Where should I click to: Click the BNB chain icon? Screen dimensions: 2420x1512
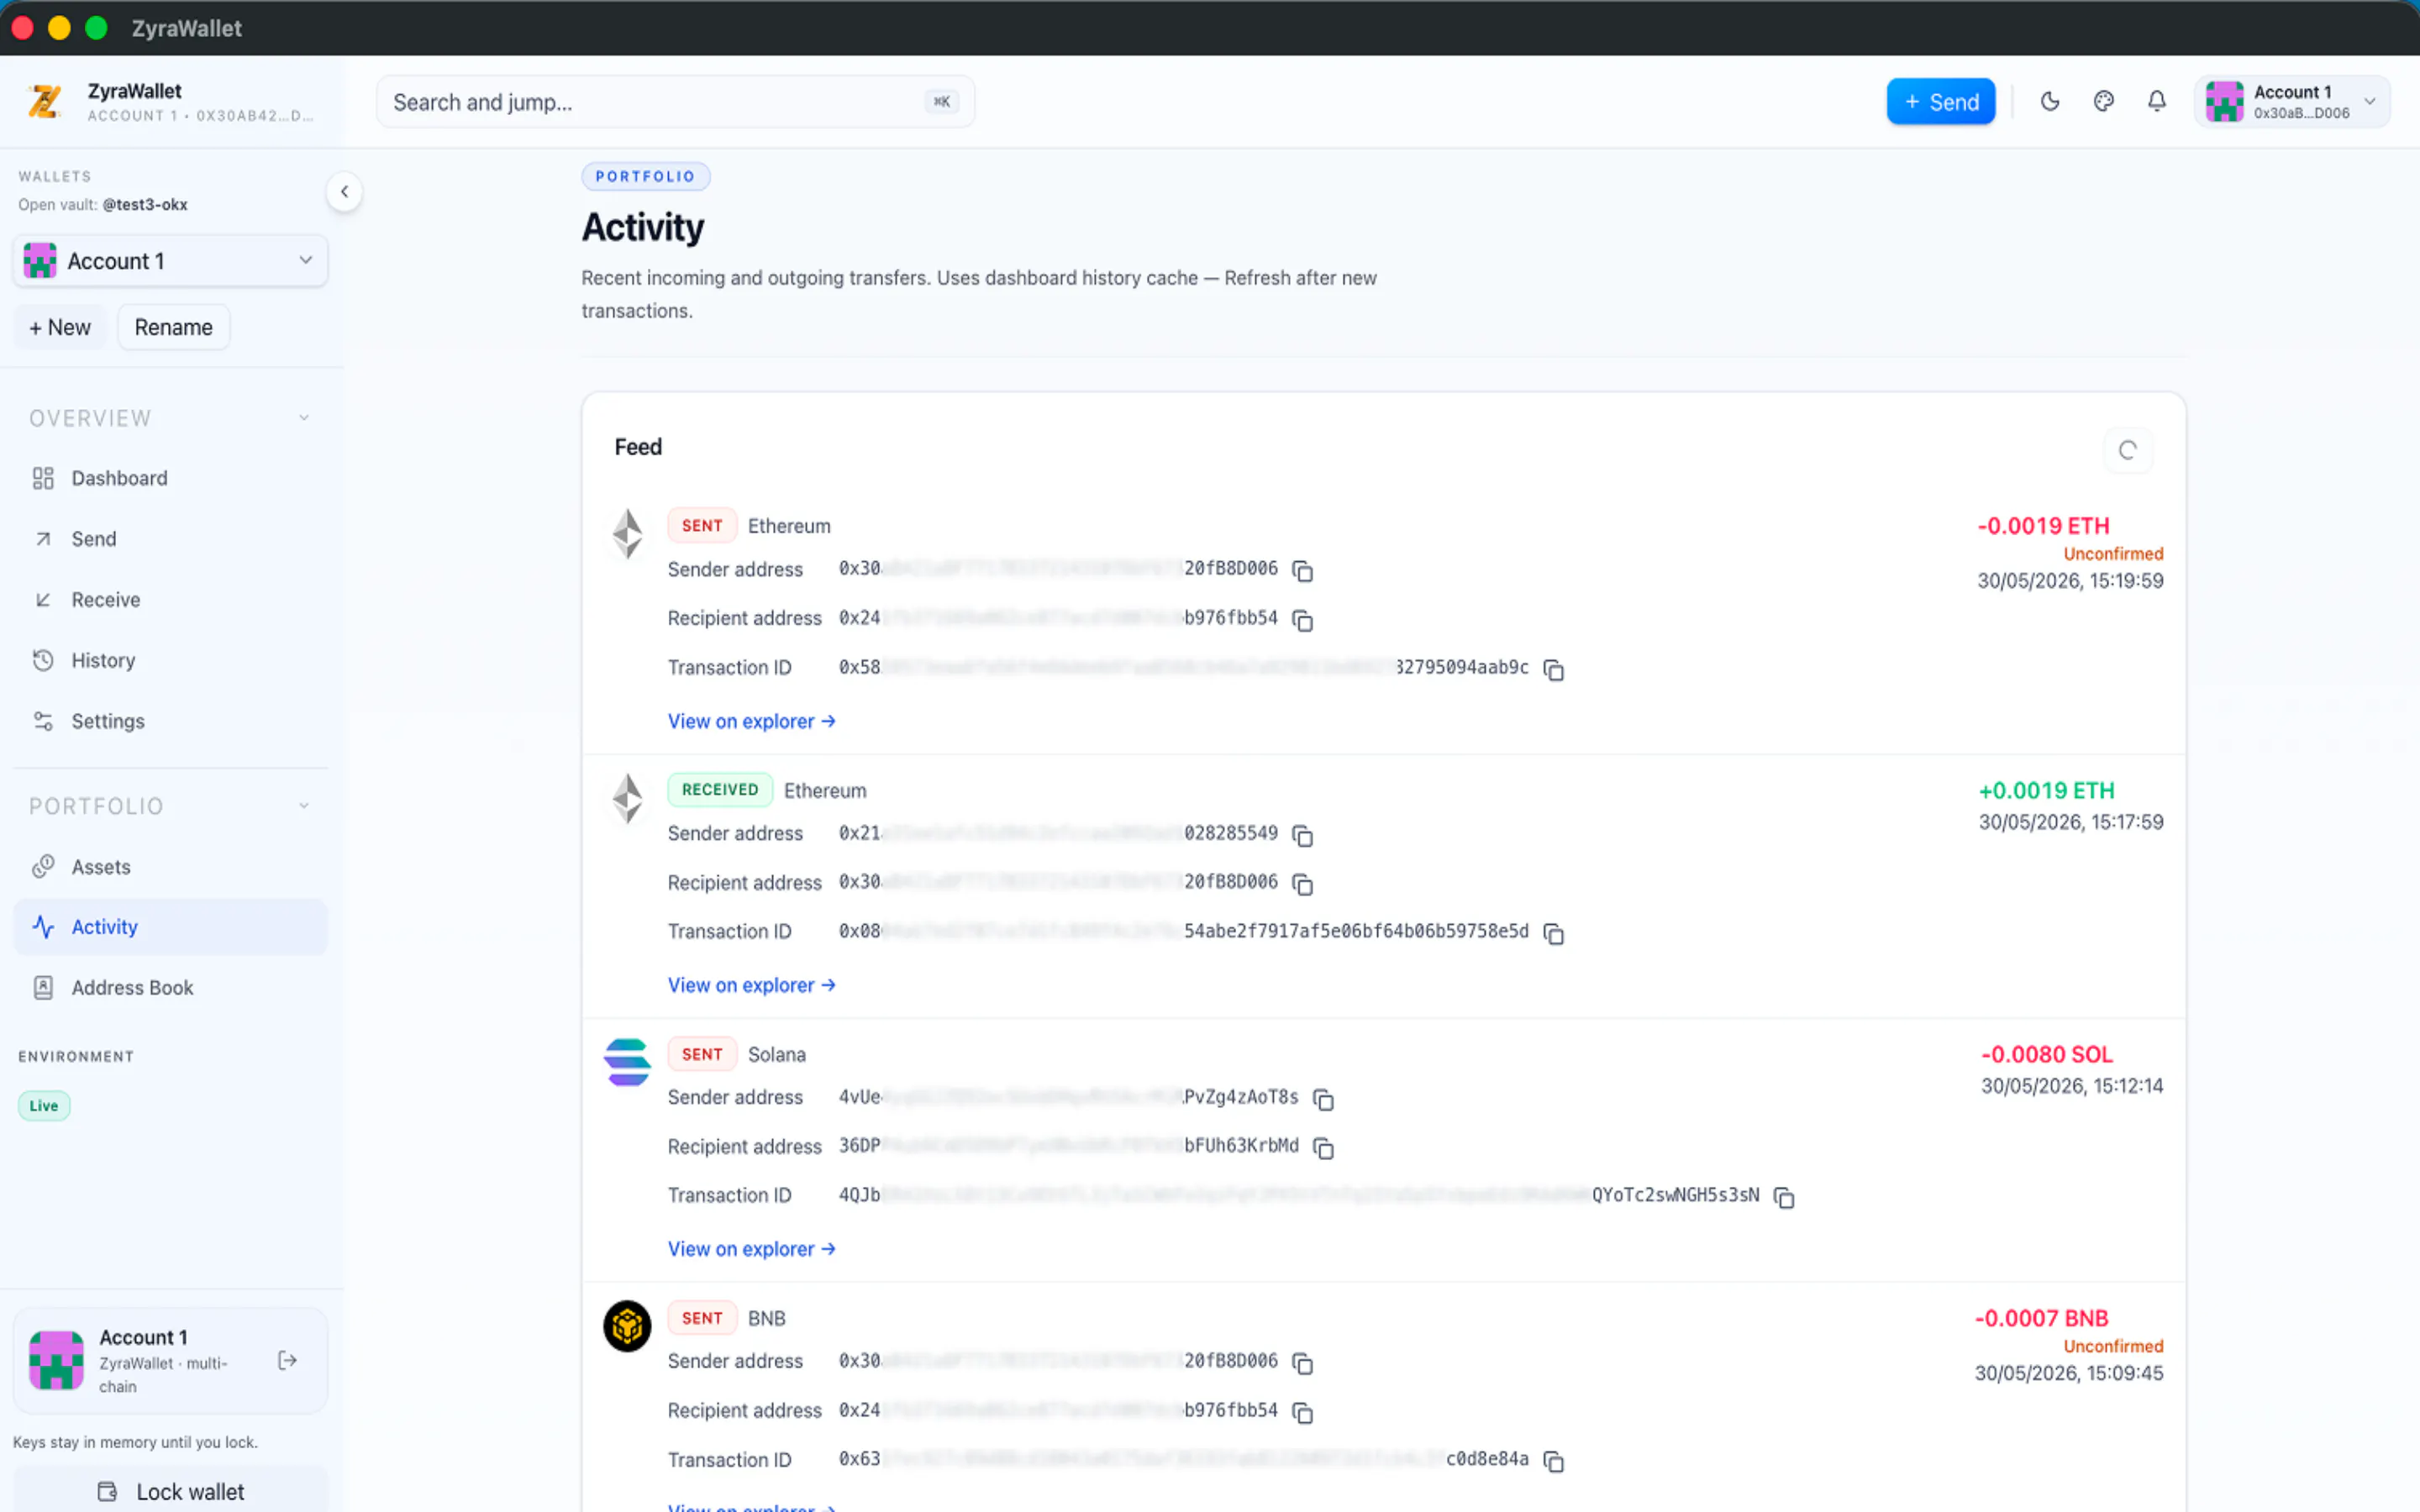(627, 1326)
